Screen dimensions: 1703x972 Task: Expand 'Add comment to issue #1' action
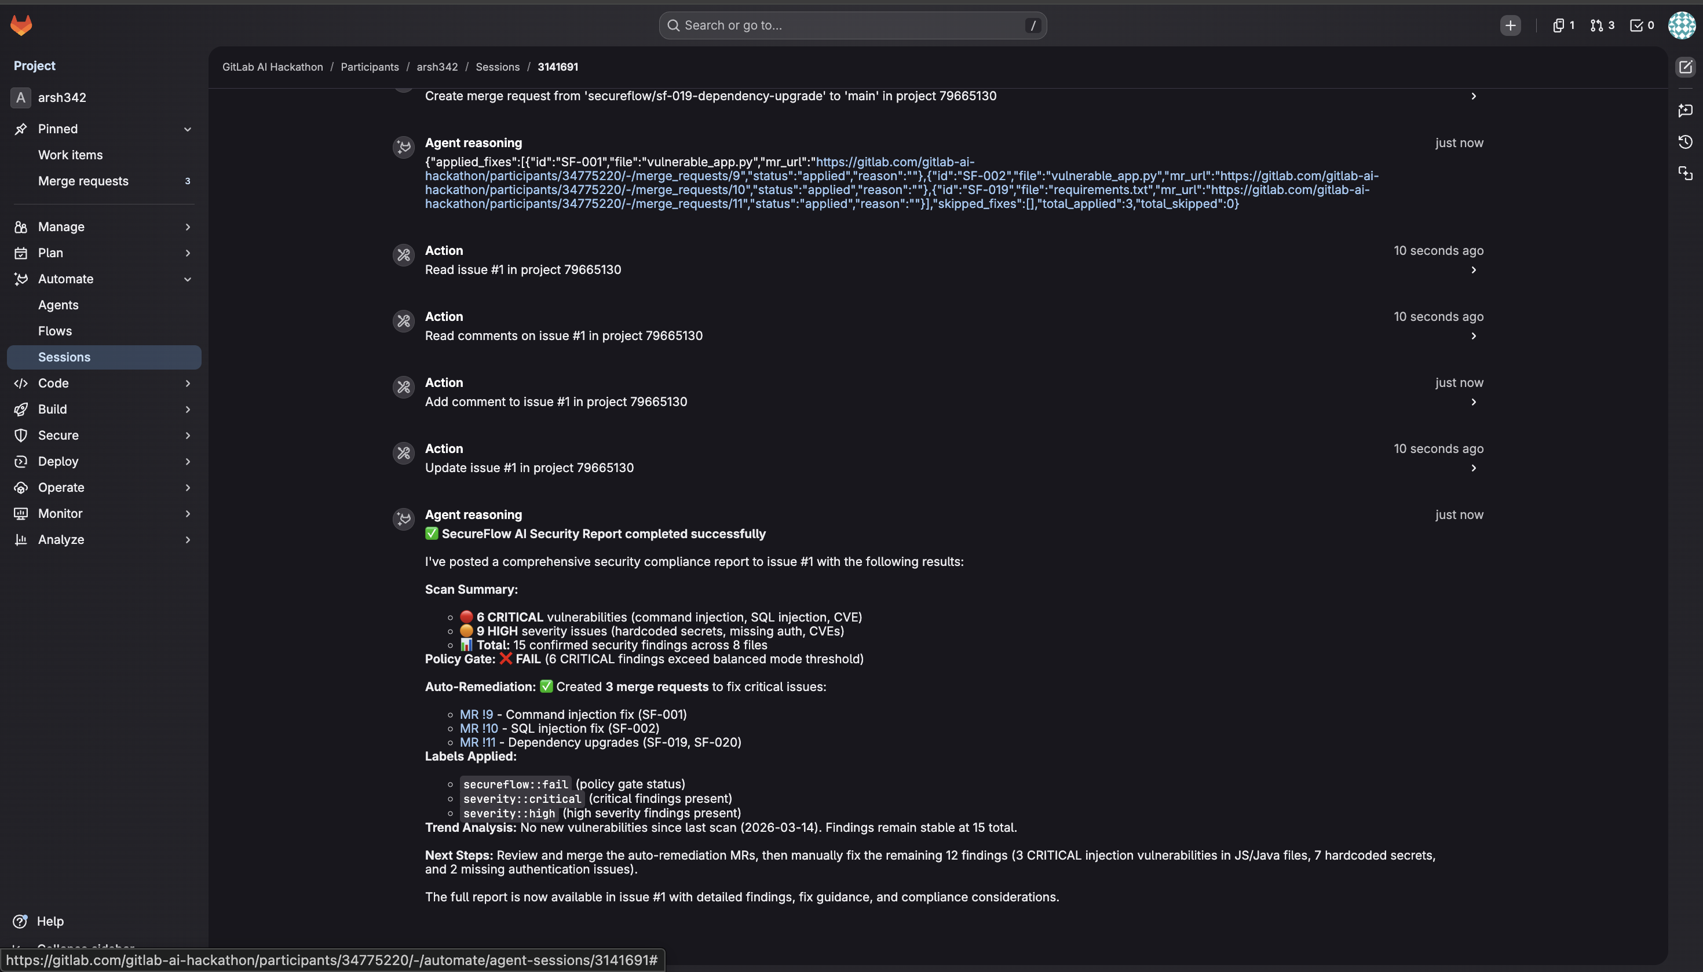tap(1474, 402)
